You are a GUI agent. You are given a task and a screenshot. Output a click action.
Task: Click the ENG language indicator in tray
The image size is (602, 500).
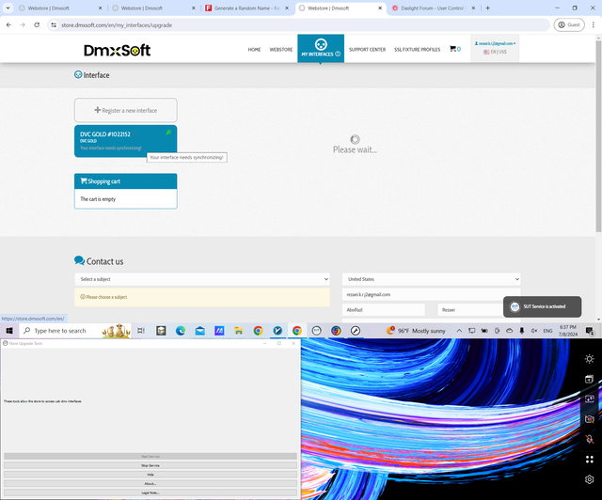click(547, 331)
